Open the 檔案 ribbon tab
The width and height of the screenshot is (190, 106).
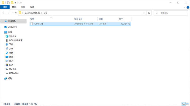[5, 7]
